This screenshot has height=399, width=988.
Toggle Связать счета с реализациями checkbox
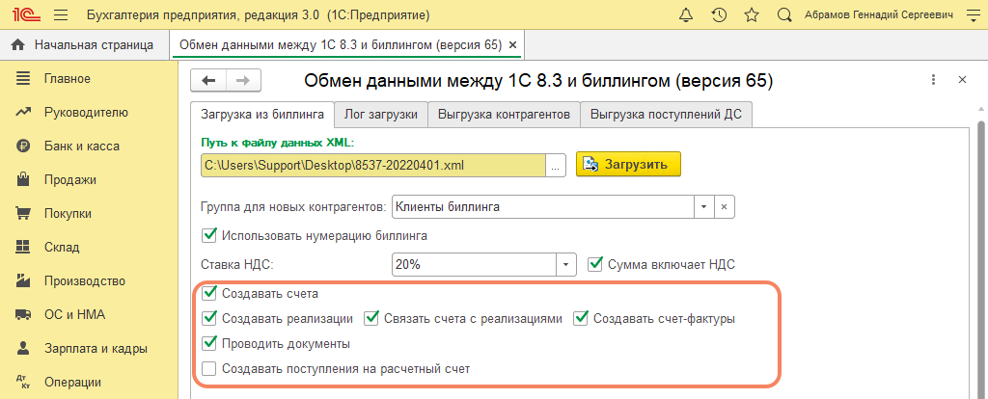tap(371, 318)
